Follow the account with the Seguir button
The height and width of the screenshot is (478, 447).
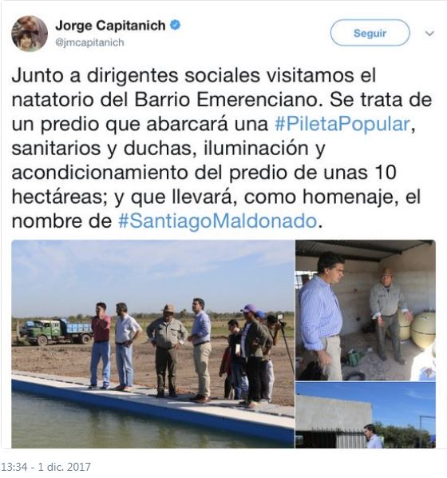(370, 33)
